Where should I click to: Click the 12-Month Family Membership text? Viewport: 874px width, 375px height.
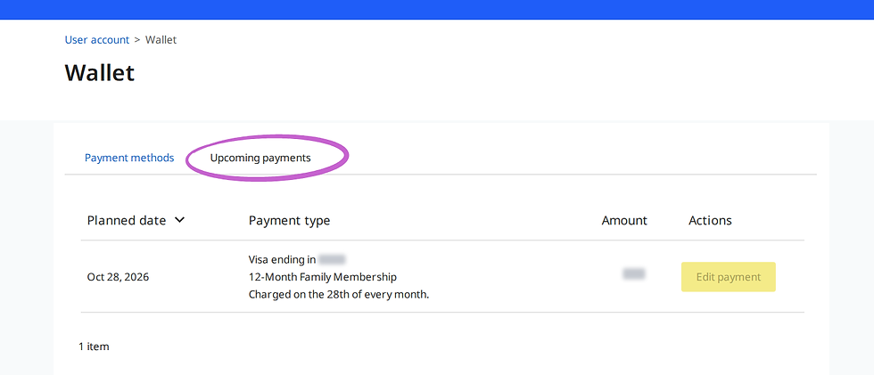pos(323,277)
